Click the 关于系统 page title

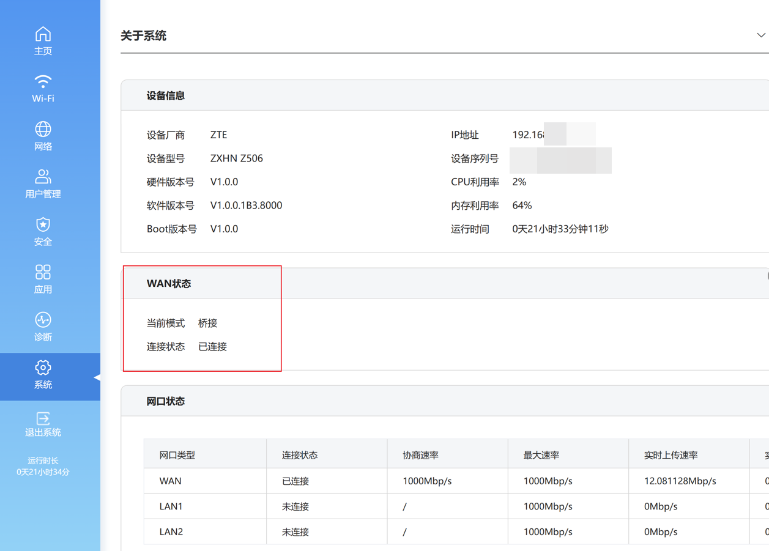[x=144, y=36]
